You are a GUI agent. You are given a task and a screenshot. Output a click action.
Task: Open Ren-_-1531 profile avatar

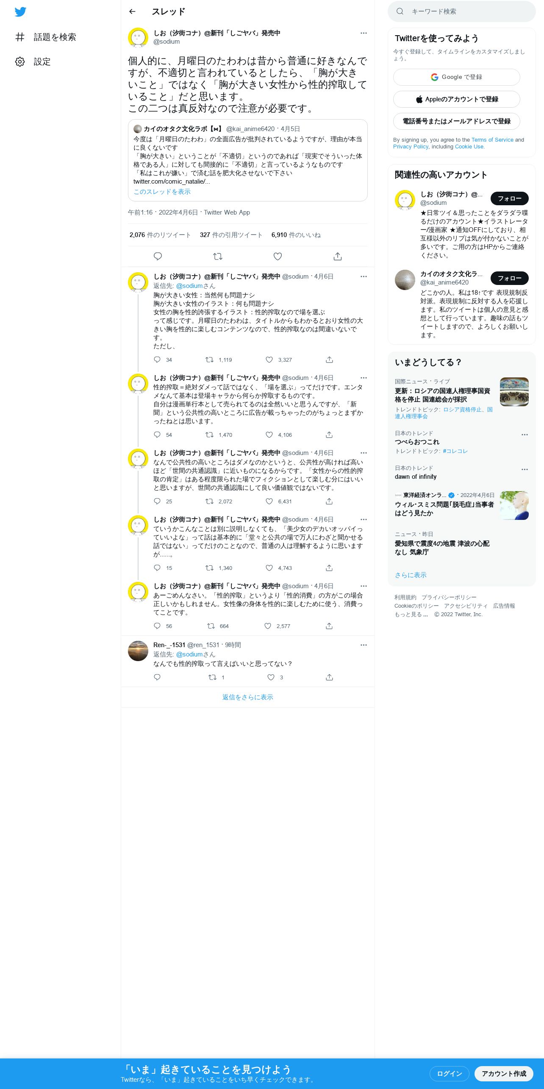pos(138,651)
